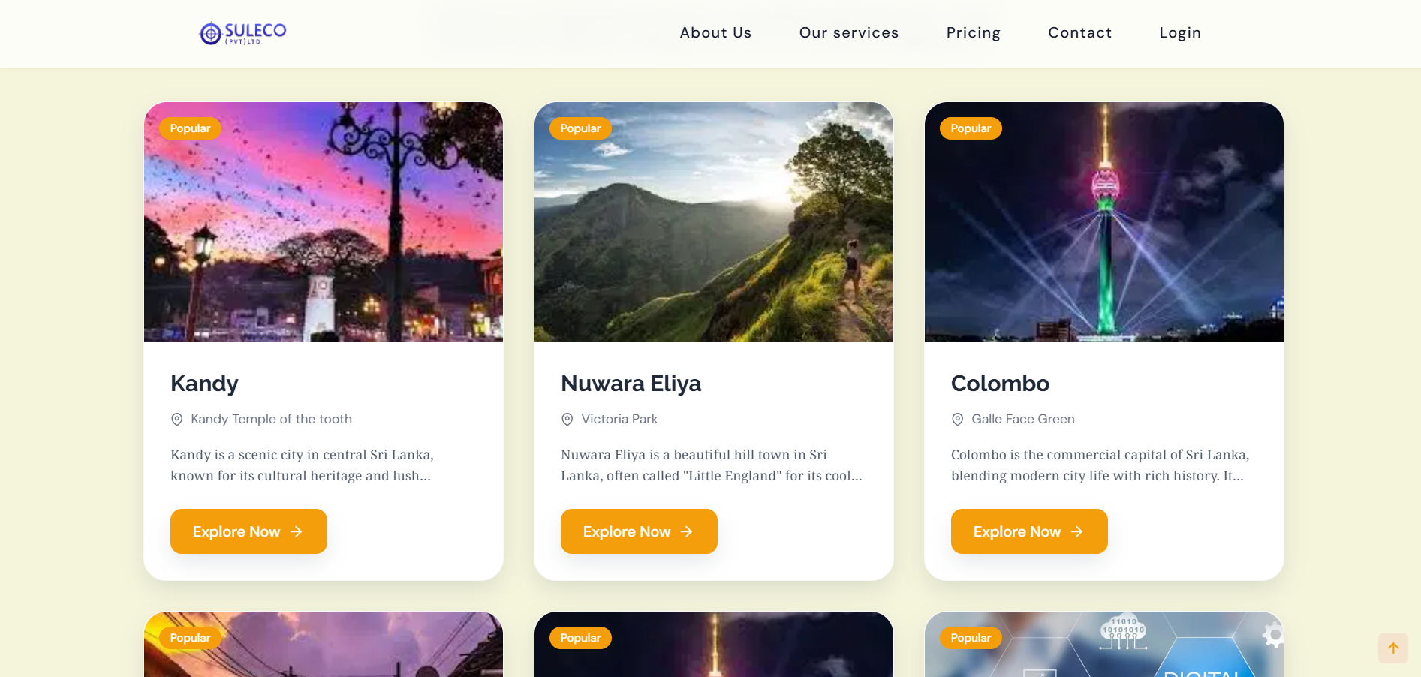Click the Colombo tower card image
The width and height of the screenshot is (1421, 677).
click(1104, 222)
